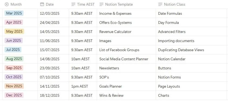Screen dimensions: 228x101
Task: Click the Duplicating Database Views cell
Action: (192, 50)
